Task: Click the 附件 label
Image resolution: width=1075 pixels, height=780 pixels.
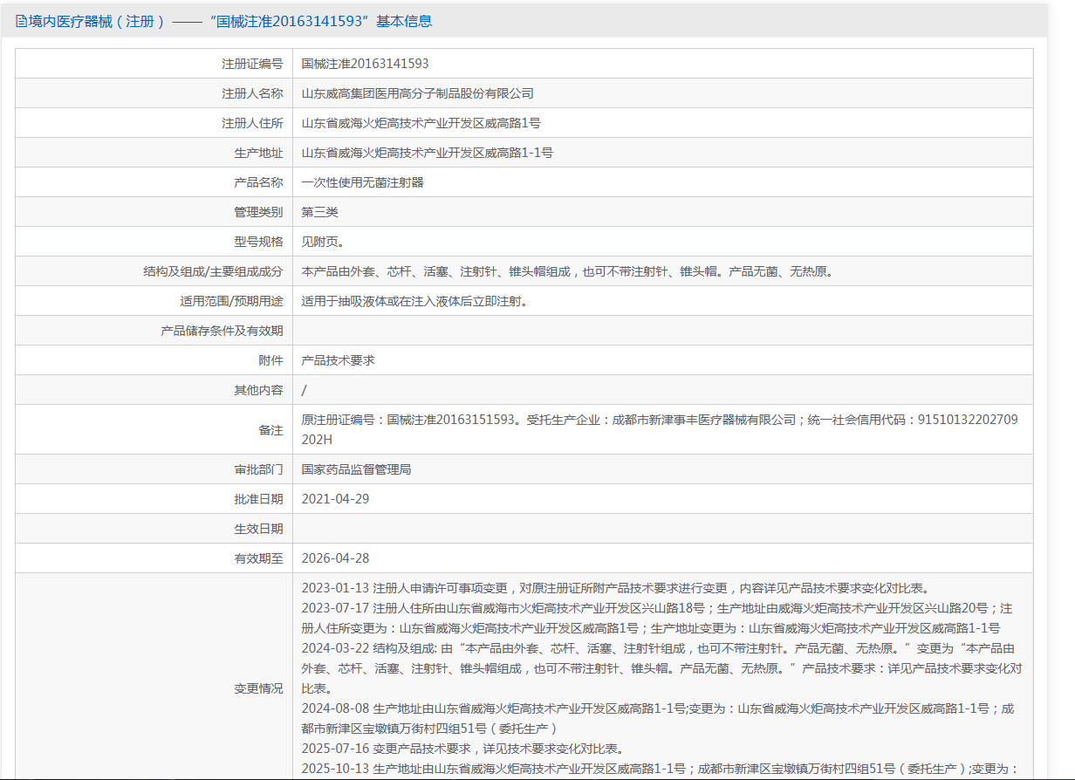Action: point(270,360)
